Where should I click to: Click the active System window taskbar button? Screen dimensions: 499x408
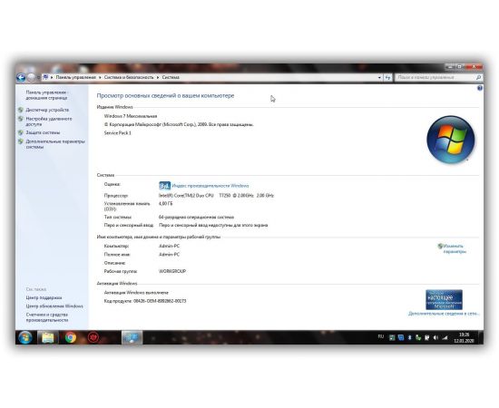[132, 337]
